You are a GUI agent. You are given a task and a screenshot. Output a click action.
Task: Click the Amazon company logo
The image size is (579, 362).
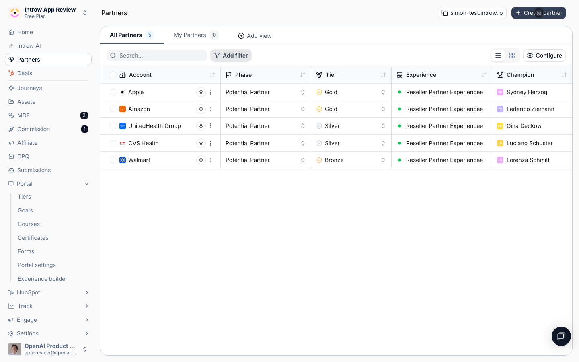123,109
